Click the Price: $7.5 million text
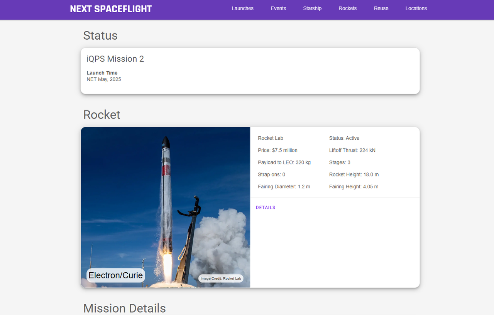Viewport: 494px width, 315px height. (x=277, y=150)
